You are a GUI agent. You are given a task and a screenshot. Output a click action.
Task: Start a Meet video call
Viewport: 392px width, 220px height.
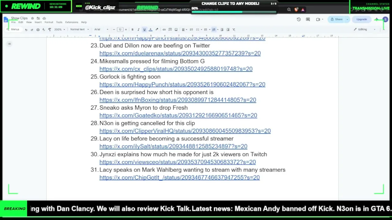(x=318, y=19)
